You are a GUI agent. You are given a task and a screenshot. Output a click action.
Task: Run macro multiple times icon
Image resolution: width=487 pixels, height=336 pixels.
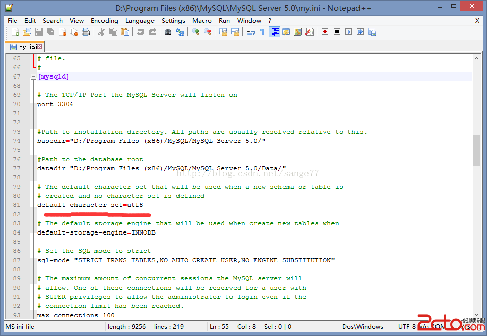[x=361, y=32]
